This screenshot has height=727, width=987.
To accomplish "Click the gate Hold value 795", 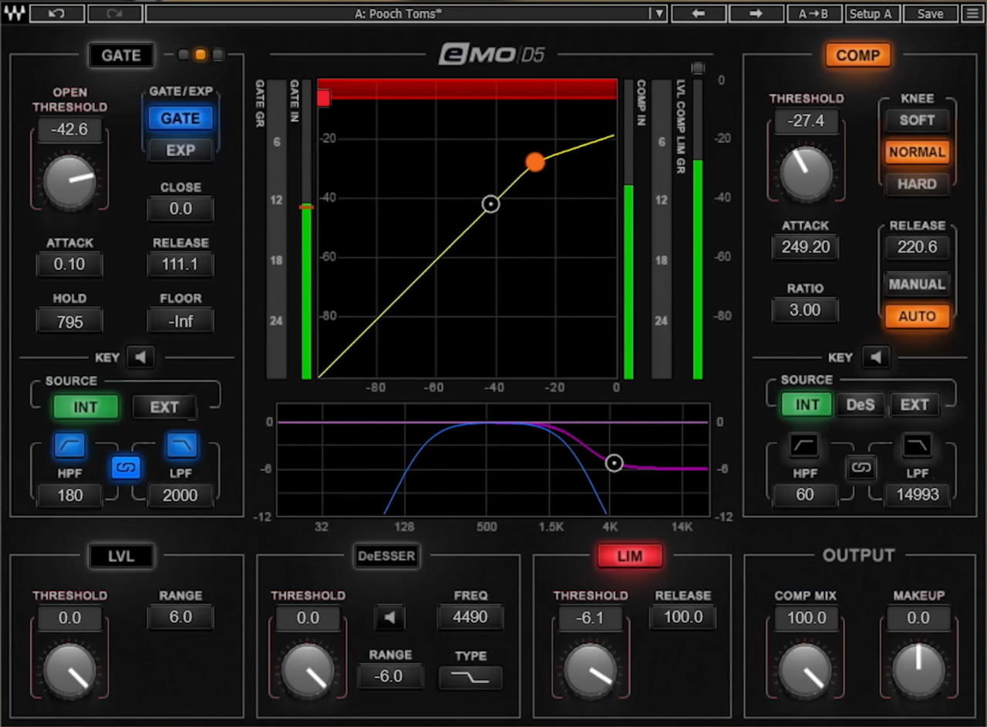I will (x=69, y=321).
